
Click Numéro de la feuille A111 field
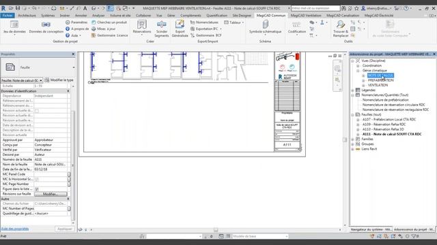[x=51, y=159]
